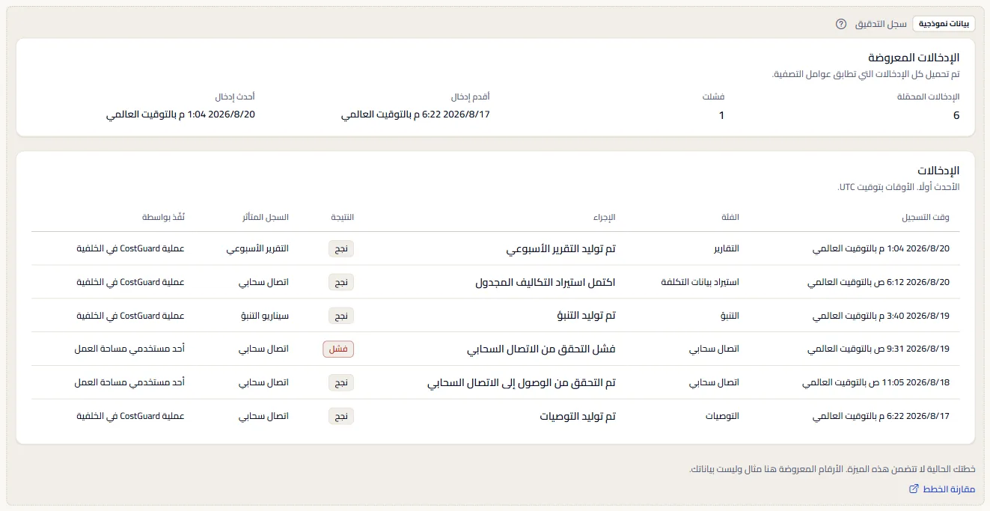The height and width of the screenshot is (511, 990).
Task: Click أحد مستخدمي مساحة العمل in the failed row
Action: point(129,349)
